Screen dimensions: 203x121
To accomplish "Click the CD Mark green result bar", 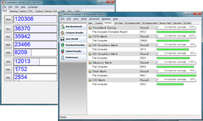I will 170,84.
